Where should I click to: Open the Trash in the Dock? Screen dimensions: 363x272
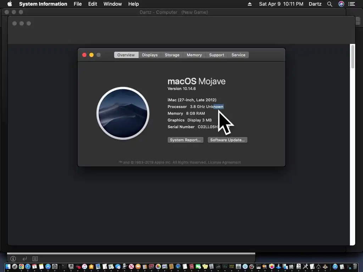(355, 266)
